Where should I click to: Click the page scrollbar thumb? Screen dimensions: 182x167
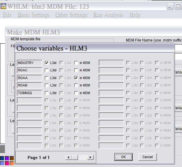tap(75, 157)
